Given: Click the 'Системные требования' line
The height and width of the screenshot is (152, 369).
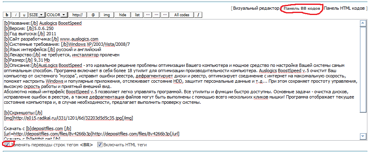Looking at the screenshot, I should (67, 44).
